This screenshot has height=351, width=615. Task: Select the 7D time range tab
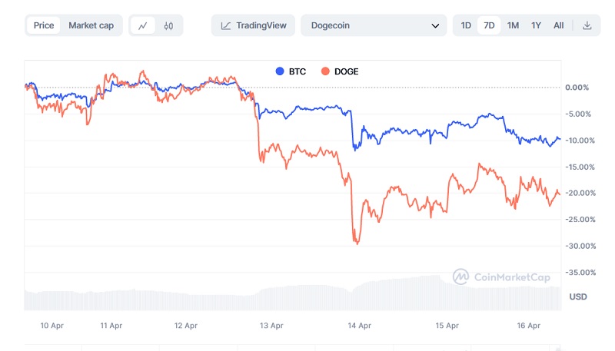point(489,25)
